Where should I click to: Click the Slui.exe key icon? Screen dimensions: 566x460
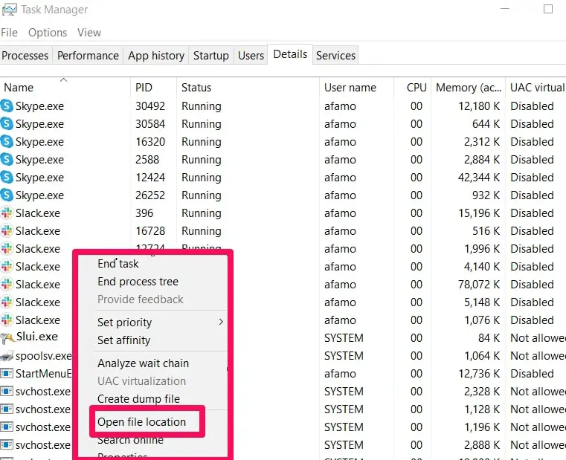(x=7, y=338)
